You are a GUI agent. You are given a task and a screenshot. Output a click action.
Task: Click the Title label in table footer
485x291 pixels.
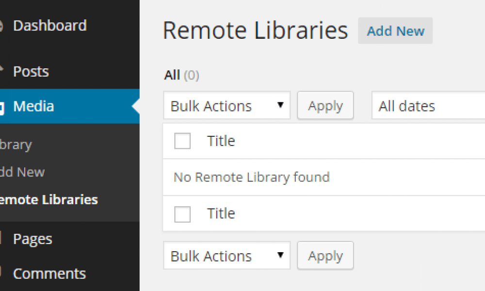click(221, 214)
